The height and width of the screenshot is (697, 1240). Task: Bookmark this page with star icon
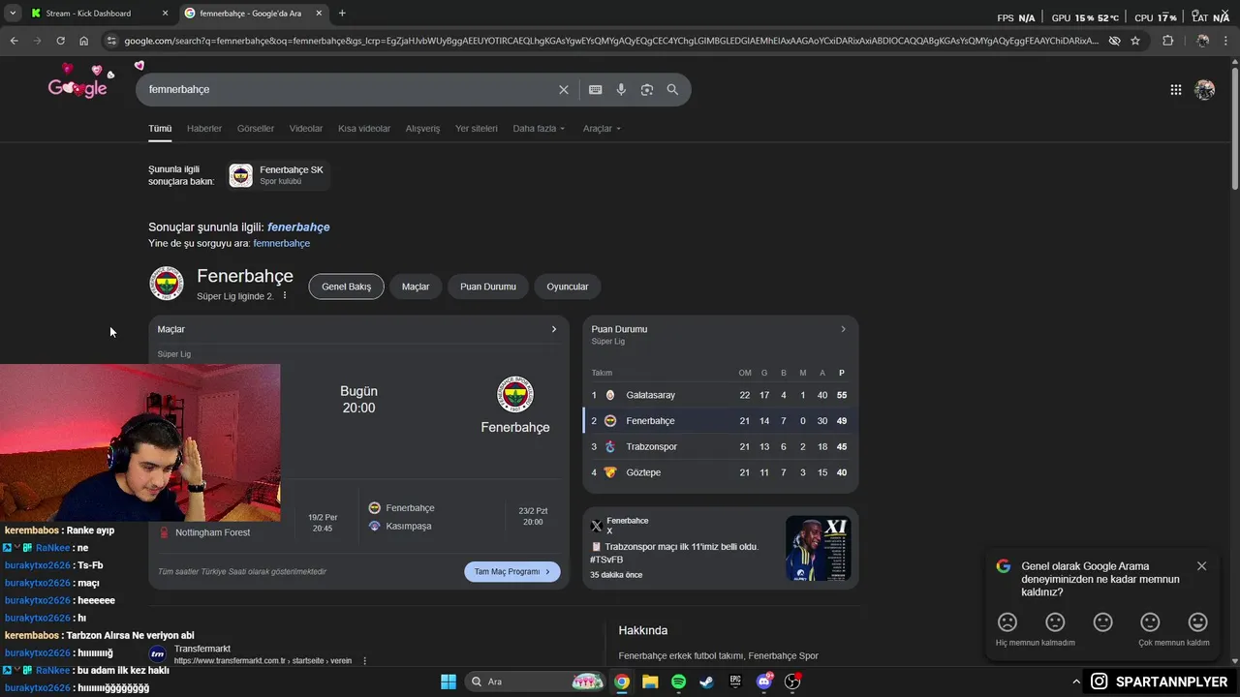pyautogui.click(x=1135, y=41)
